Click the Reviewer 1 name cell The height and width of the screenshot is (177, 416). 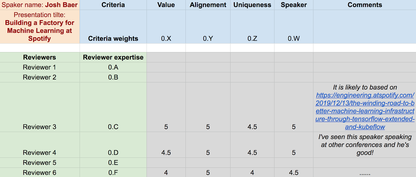point(40,67)
